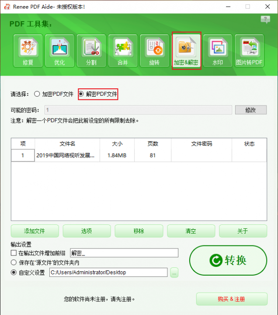278x315 pixels.
Task: Click 清空 to clear the list
Action: (191, 231)
